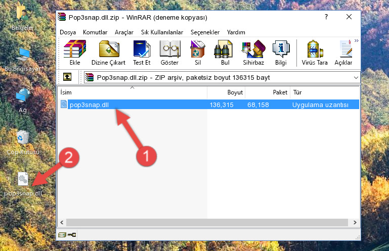Click the Uygulama uzantısı type cell
The height and width of the screenshot is (251, 389).
click(320, 105)
